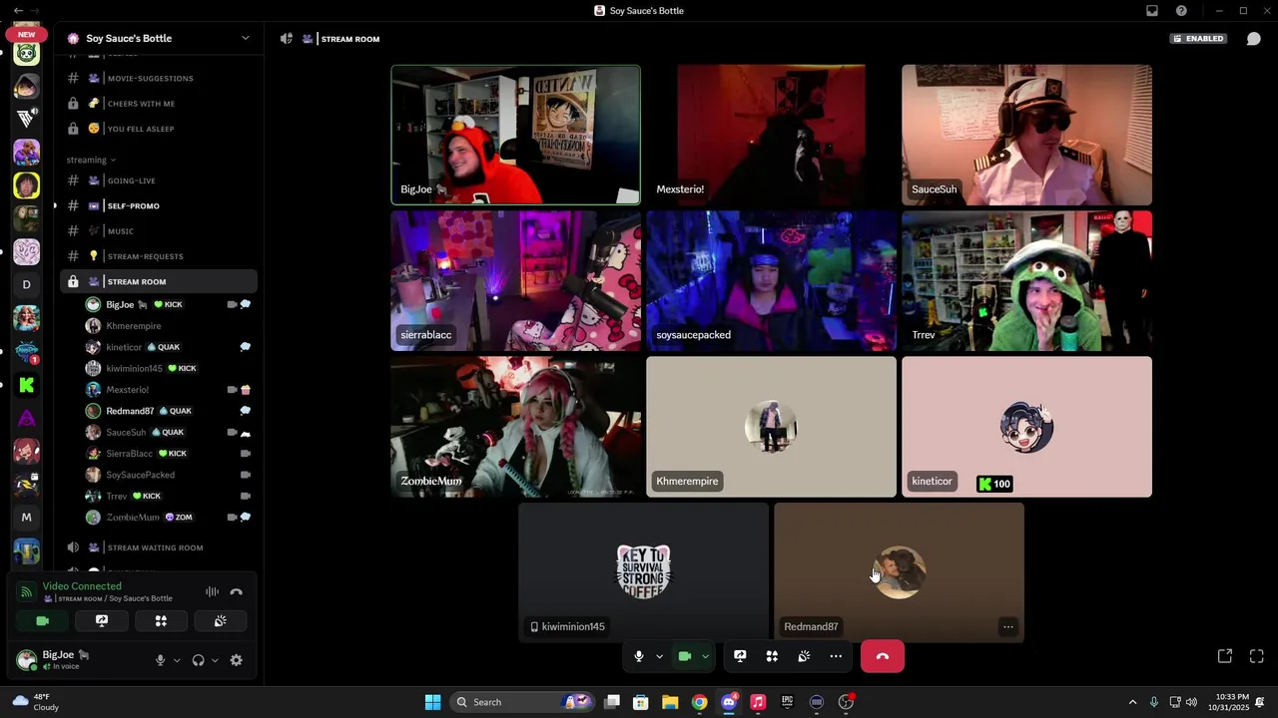Open the Redmand87 tile options menu
This screenshot has width=1278, height=718.
click(x=1008, y=627)
